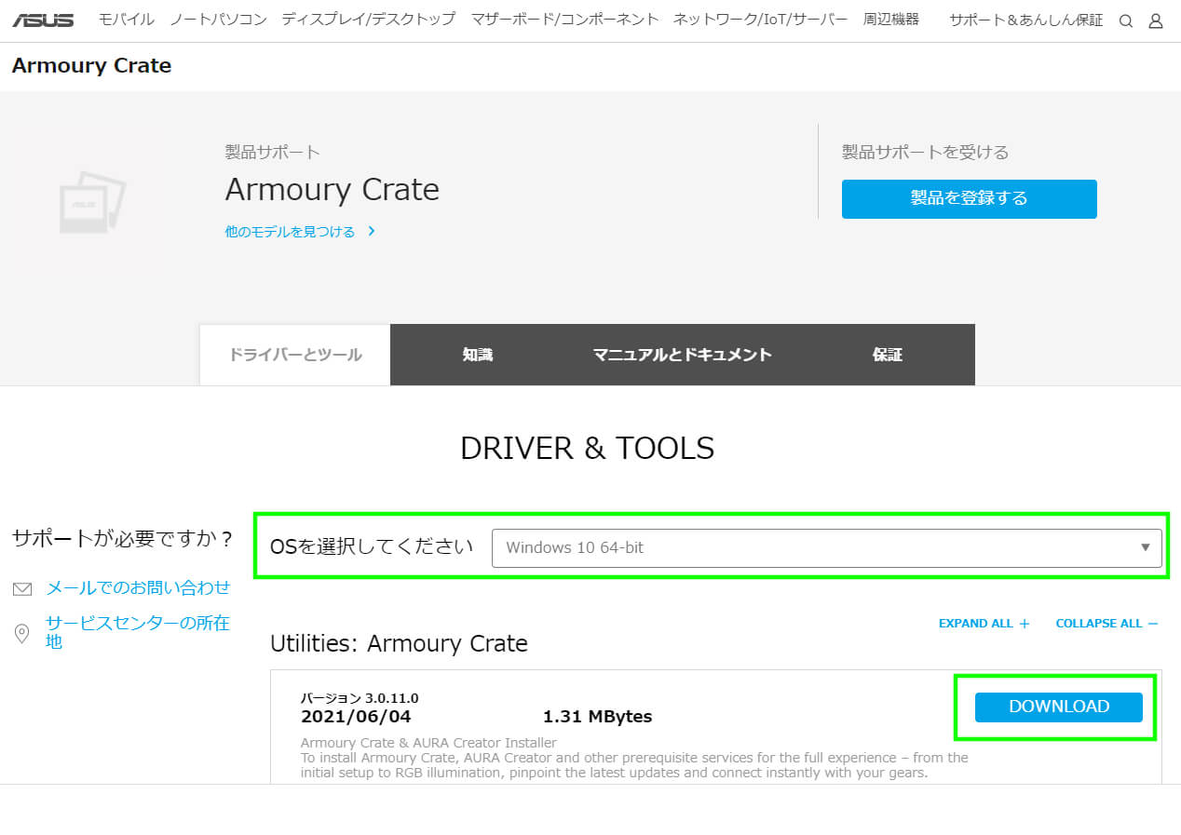Click the 製品を登録する button
Viewport: 1181px width, 835px height.
pyautogui.click(x=969, y=199)
